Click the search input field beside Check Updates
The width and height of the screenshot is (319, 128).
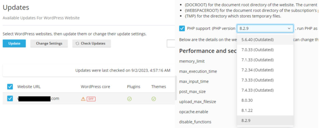click(171, 44)
